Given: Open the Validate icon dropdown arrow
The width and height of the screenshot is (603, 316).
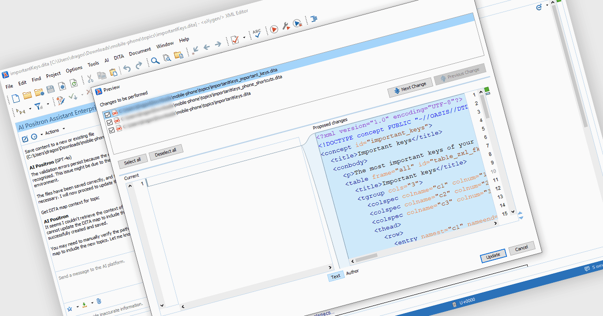Looking at the screenshot, I should pyautogui.click(x=244, y=38).
